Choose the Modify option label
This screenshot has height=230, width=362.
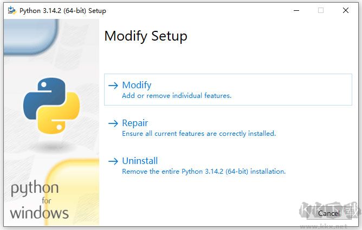point(137,85)
